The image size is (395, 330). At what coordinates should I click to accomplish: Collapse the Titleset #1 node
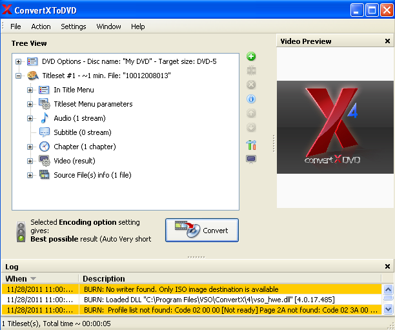click(x=18, y=76)
